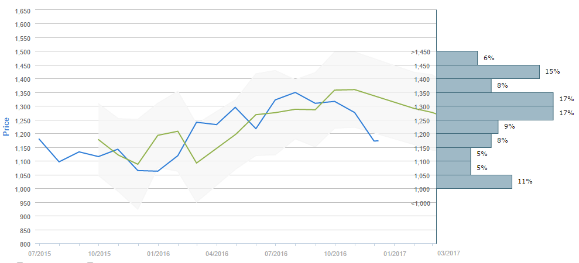Click the blue line's starting point at 07/2015
Viewport: 579px width, 263px height.
[39, 139]
